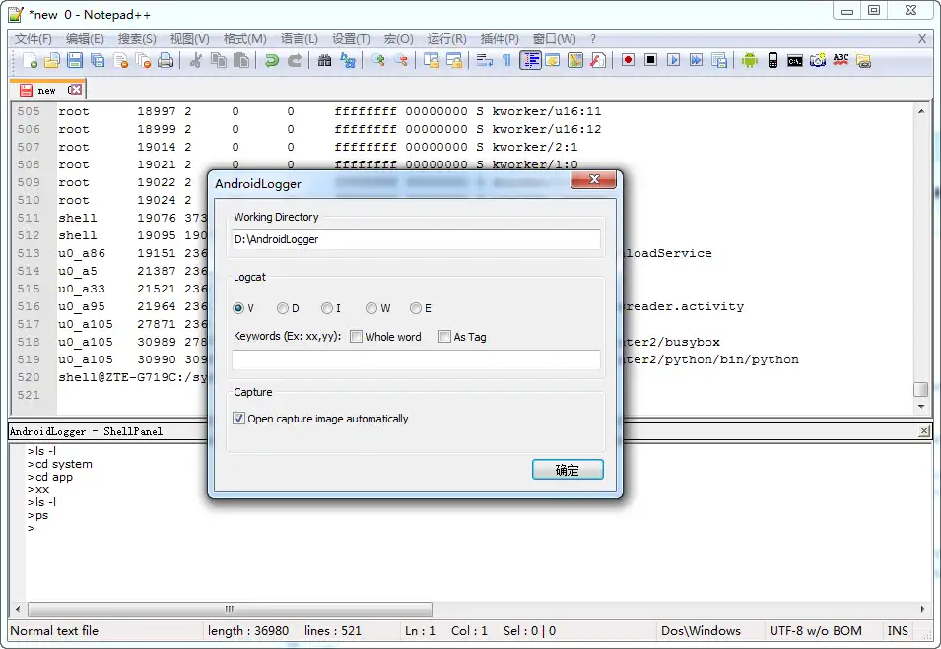
Task: Stop macro recording with the black square icon
Action: coord(651,61)
